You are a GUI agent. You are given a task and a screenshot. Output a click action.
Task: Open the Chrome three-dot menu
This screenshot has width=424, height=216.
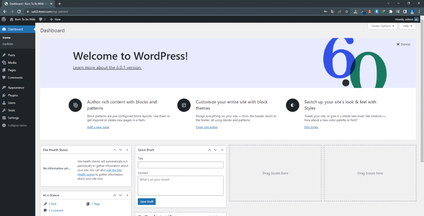(419, 12)
